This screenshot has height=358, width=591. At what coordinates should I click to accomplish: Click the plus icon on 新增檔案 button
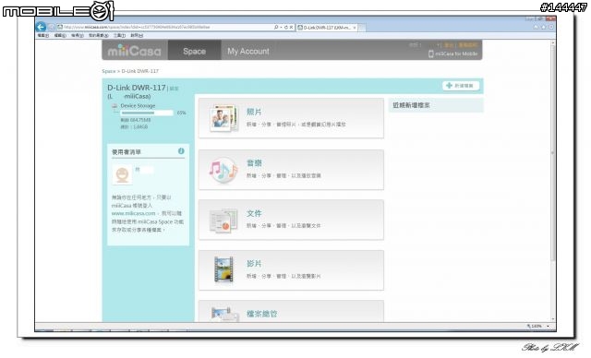pyautogui.click(x=449, y=86)
